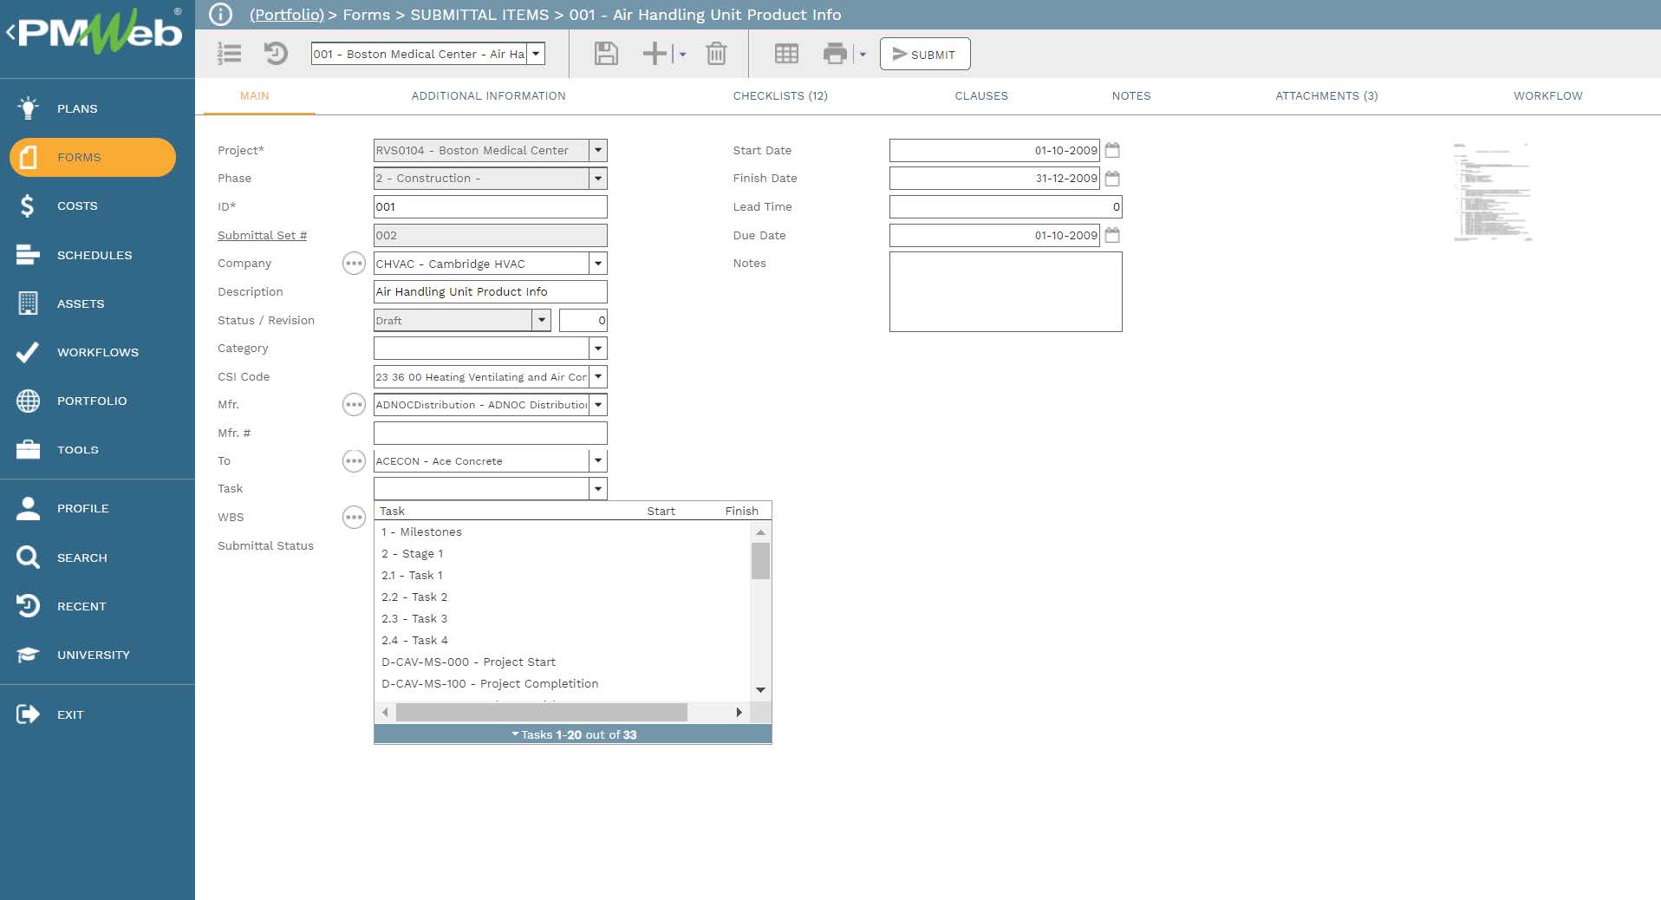Image resolution: width=1661 pixels, height=900 pixels.
Task: Switch to the Workflow tab
Action: [x=1548, y=96]
